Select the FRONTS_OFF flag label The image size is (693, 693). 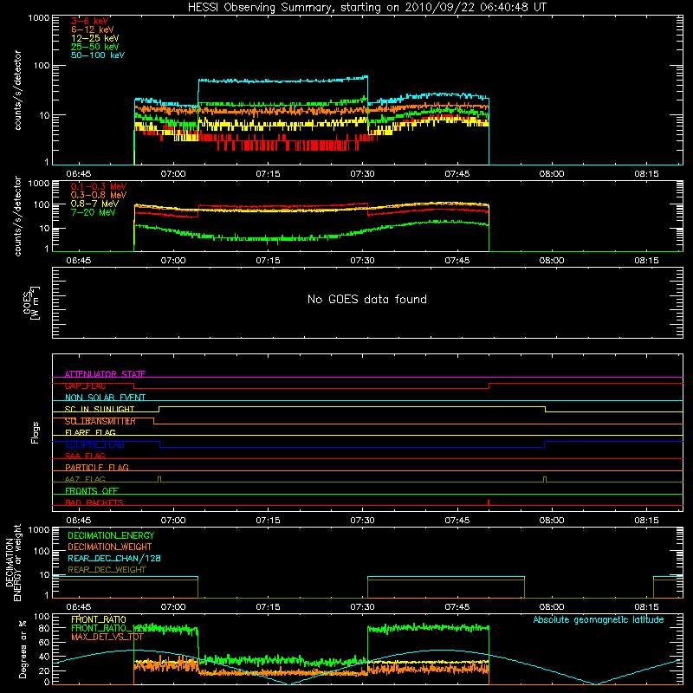pos(92,490)
